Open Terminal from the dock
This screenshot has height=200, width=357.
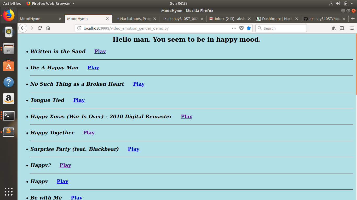[9, 116]
